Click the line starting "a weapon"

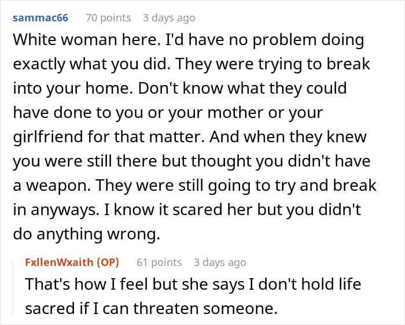tap(194, 186)
